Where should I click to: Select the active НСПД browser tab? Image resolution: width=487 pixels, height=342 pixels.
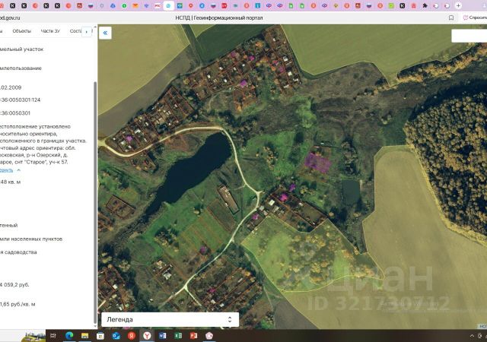169,5
